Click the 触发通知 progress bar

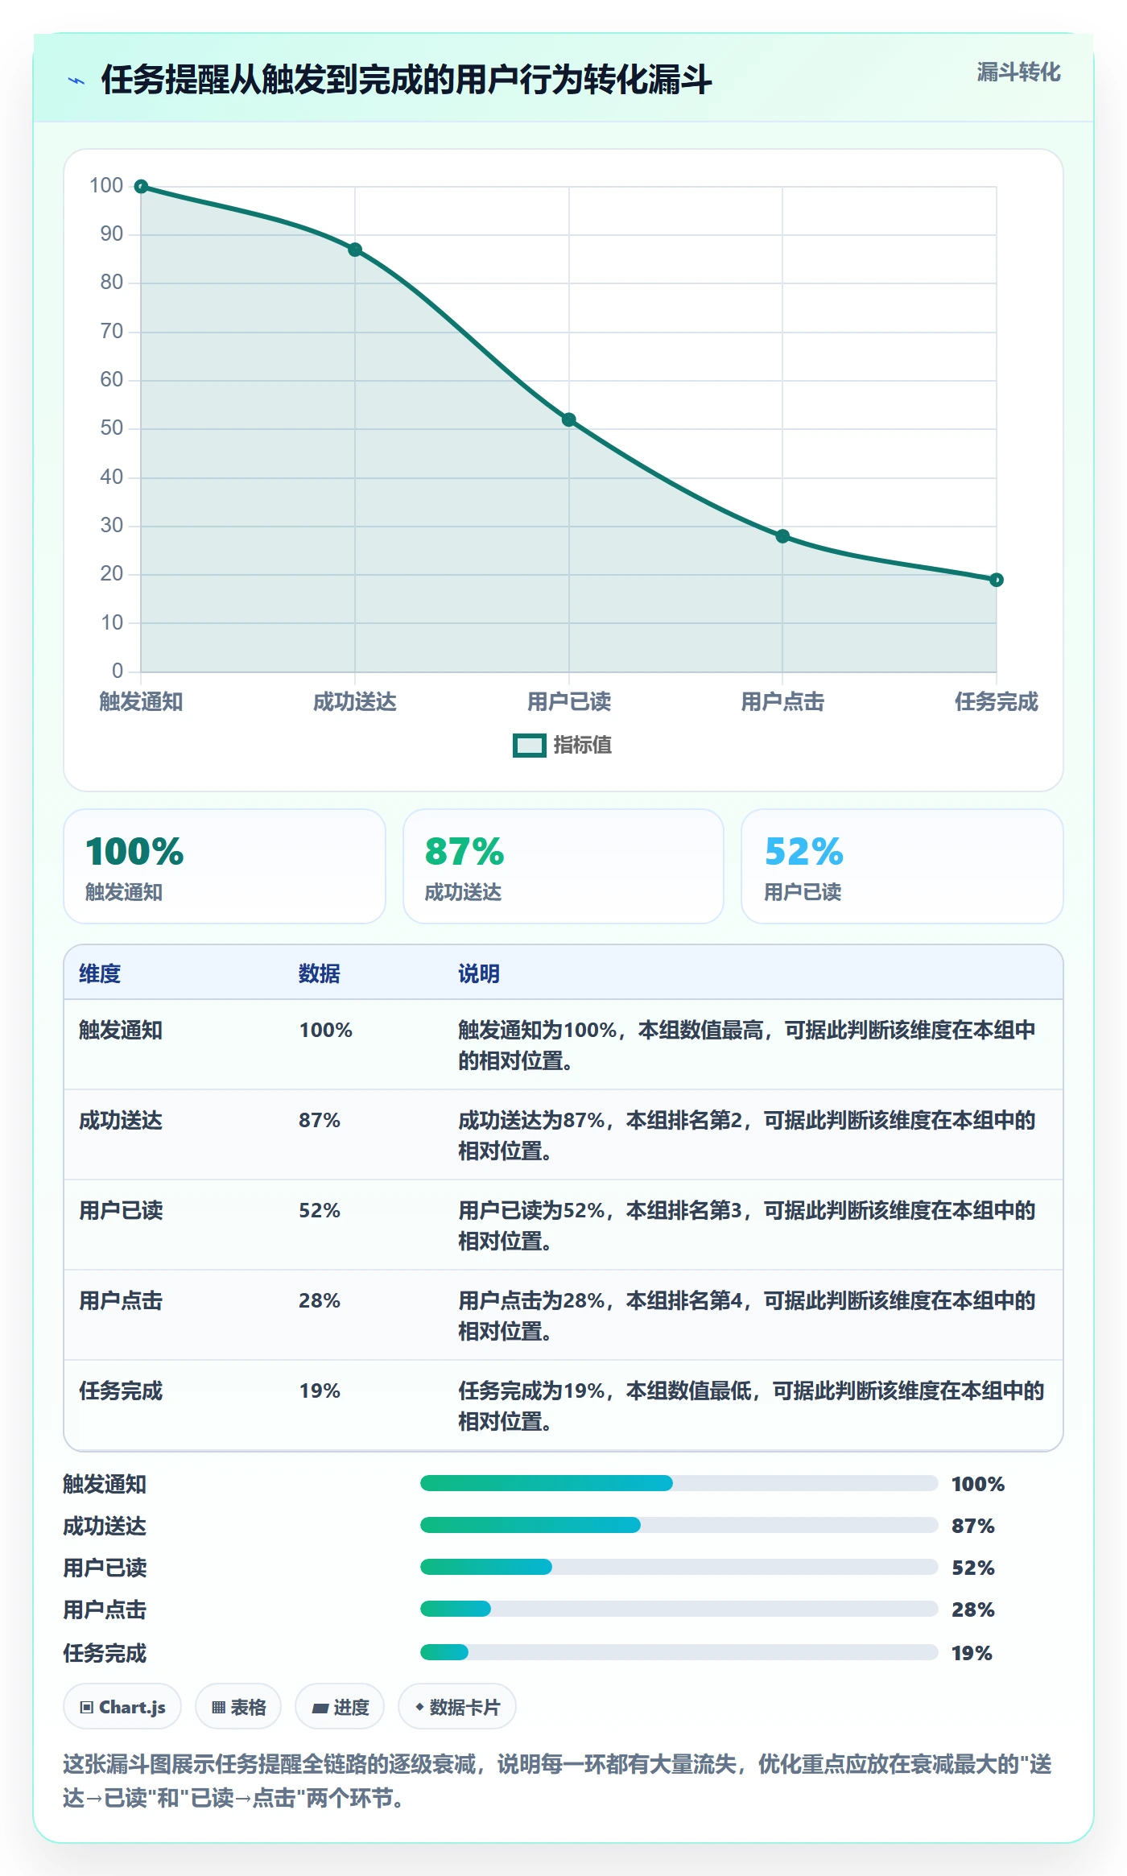tap(679, 1483)
